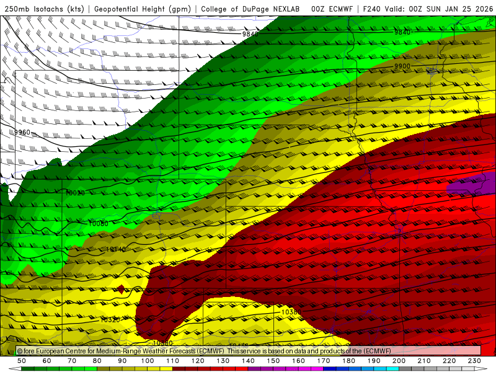Pick the darkest green swatch below 50

(x=28, y=369)
